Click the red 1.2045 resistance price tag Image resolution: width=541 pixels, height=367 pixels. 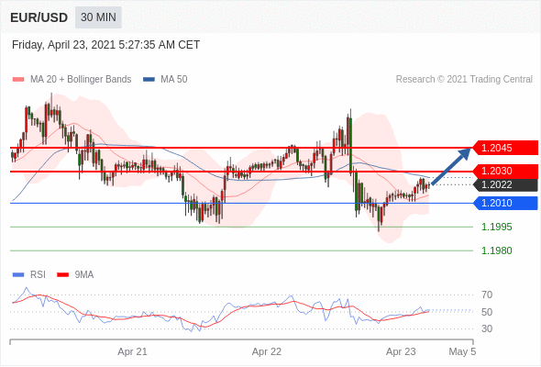505,148
